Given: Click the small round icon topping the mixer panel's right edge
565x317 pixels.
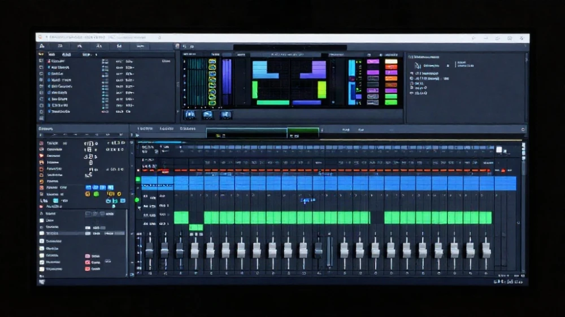Looking at the screenshot, I should coord(523,130).
